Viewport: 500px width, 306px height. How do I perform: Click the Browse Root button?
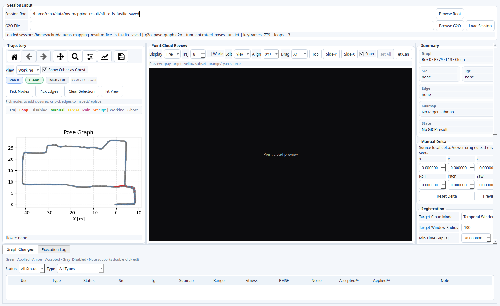(450, 14)
